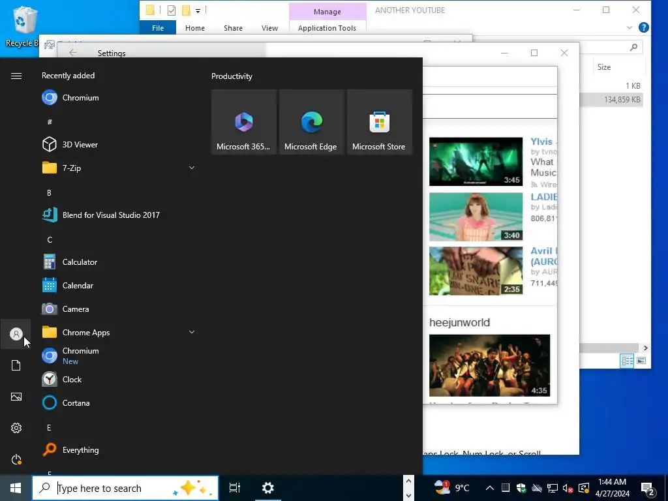Expand Start menu hamburger button
This screenshot has width=668, height=501.
pos(16,76)
